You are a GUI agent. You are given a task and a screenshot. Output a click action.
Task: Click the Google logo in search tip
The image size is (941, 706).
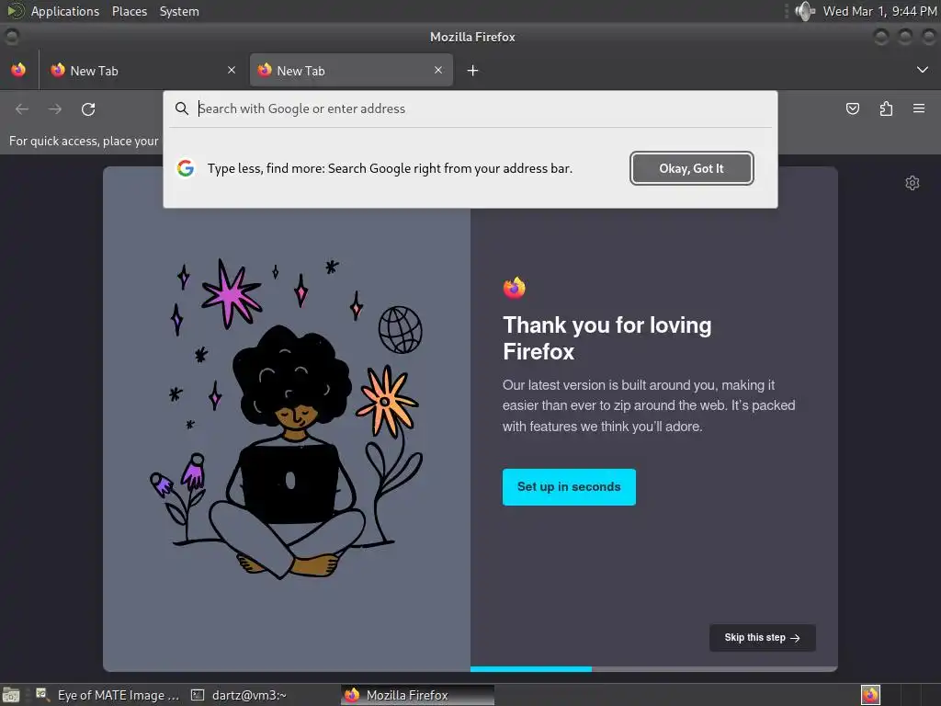tap(186, 168)
